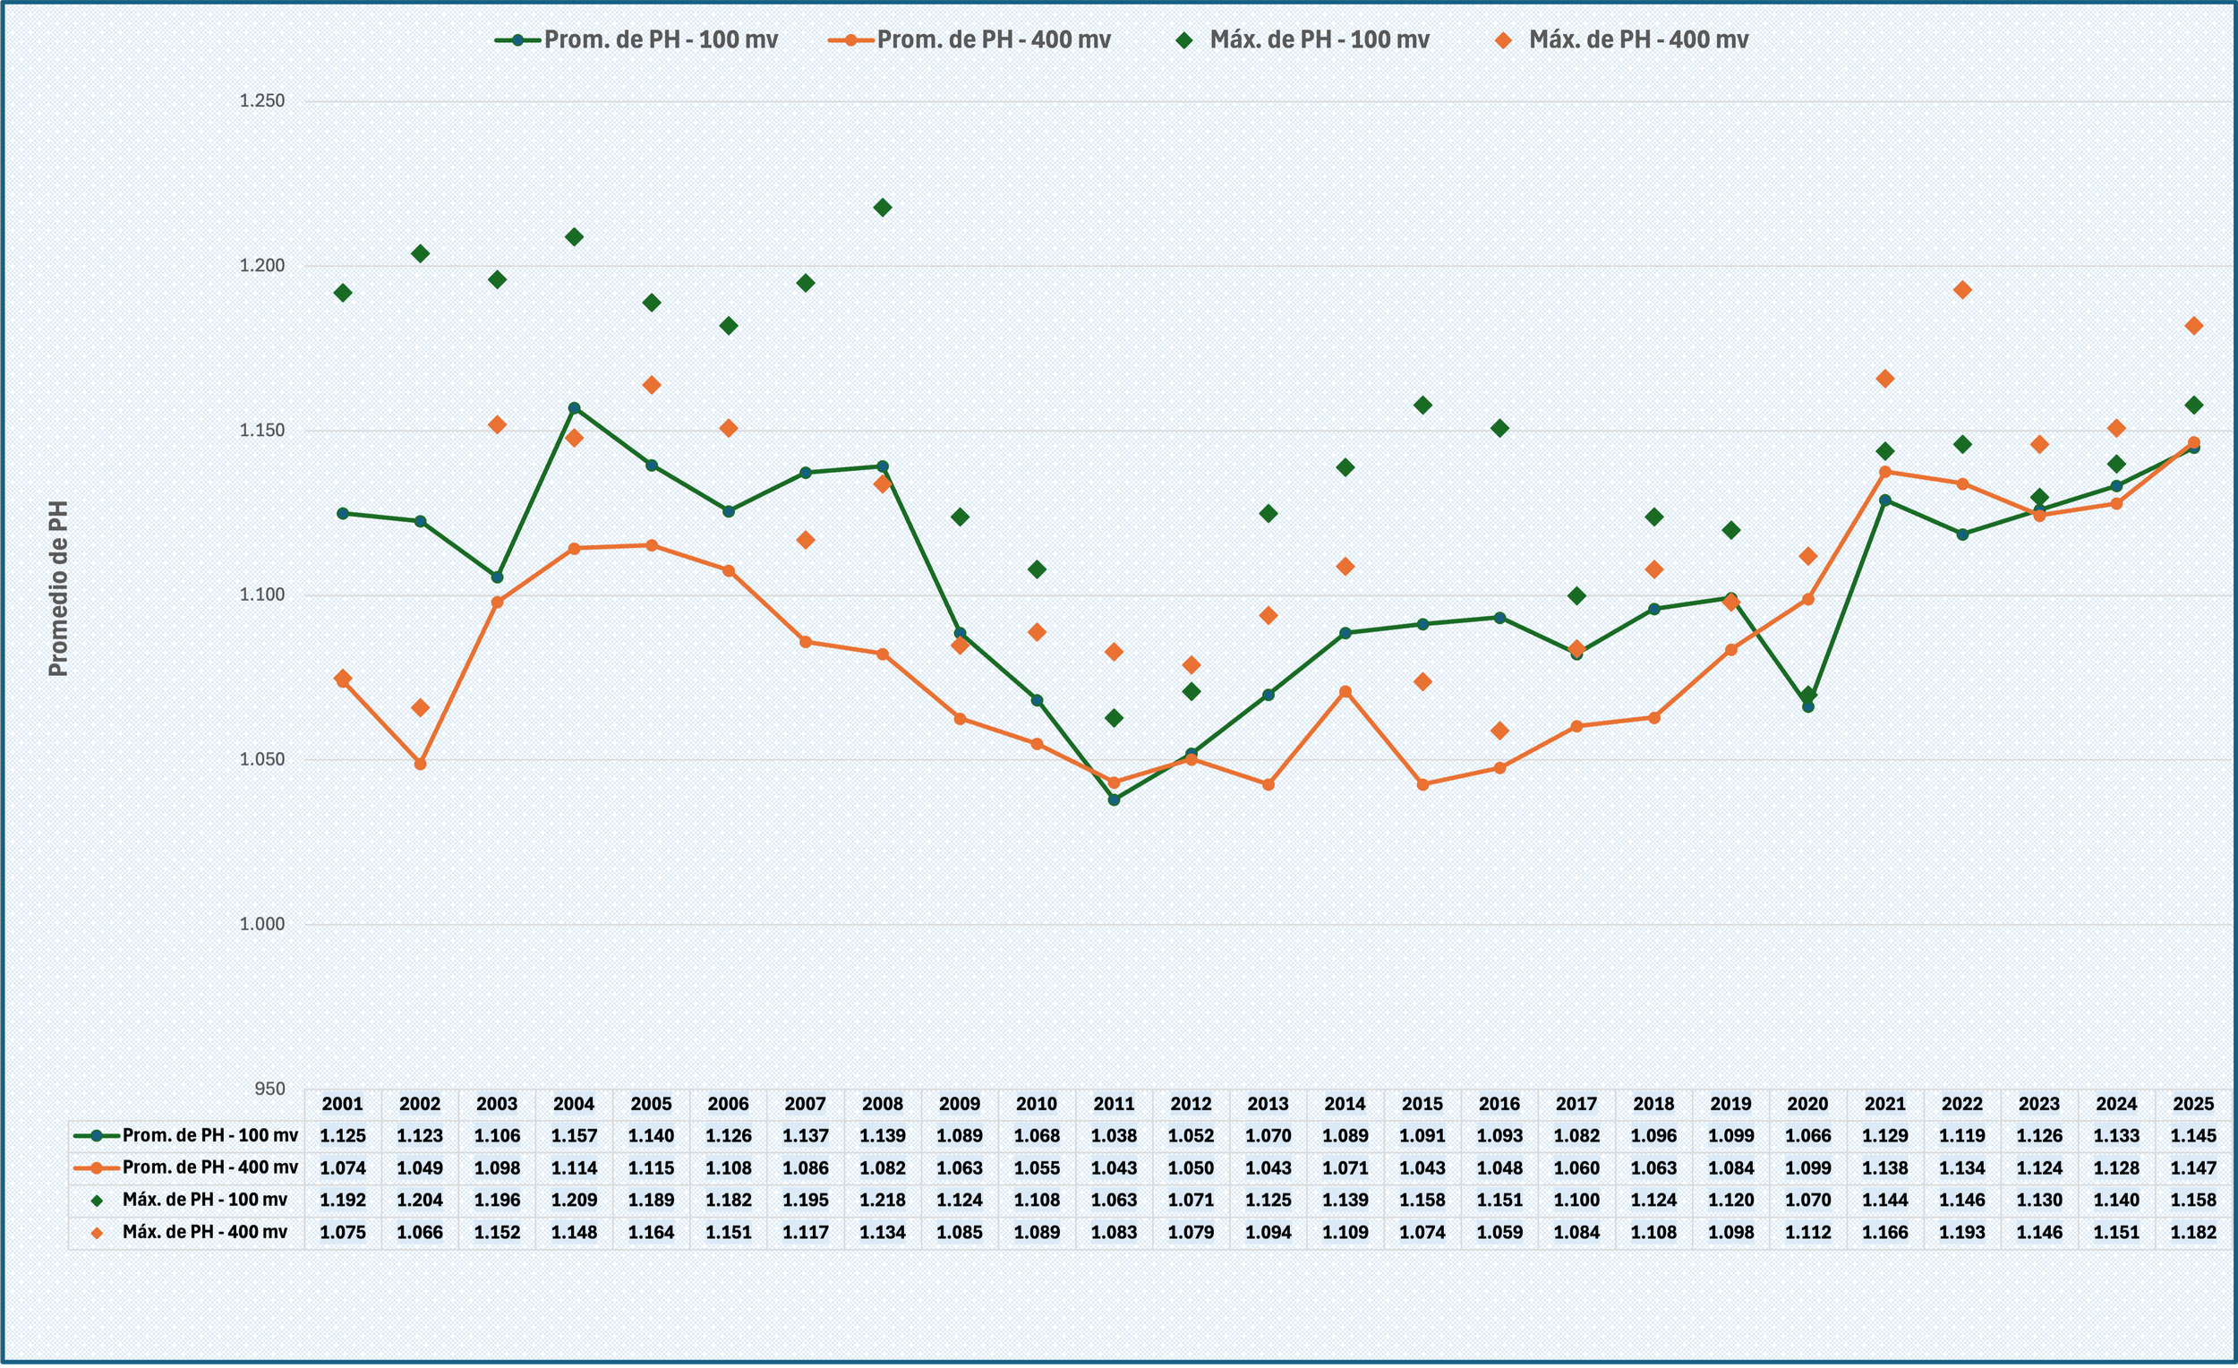The height and width of the screenshot is (1368, 2238).
Task: Click the 2025 orange diamond at 1.182
Action: (x=2193, y=327)
